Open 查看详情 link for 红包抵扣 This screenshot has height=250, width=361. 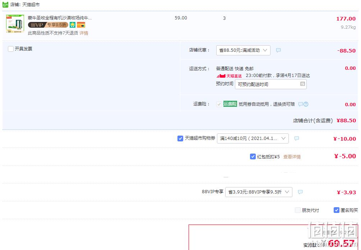coord(292,157)
